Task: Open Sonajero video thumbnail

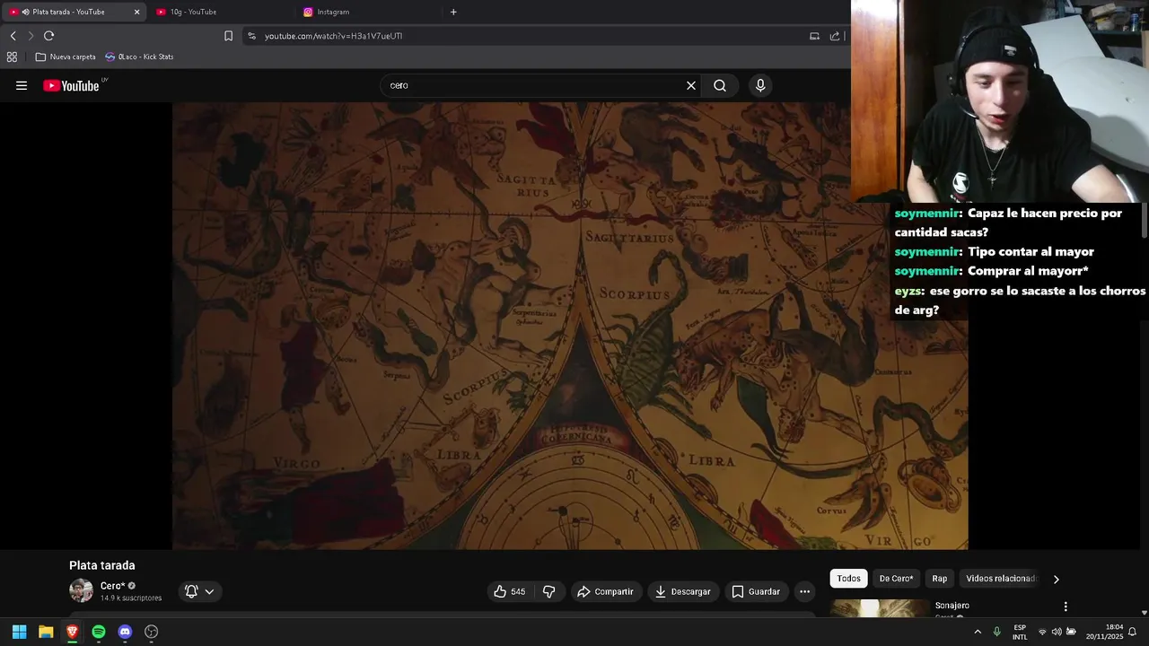Action: pos(880,608)
